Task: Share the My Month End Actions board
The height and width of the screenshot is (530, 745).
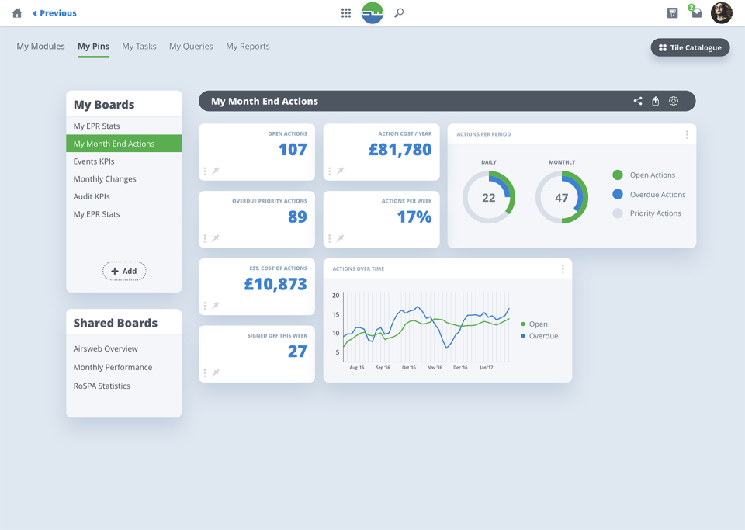Action: (638, 101)
